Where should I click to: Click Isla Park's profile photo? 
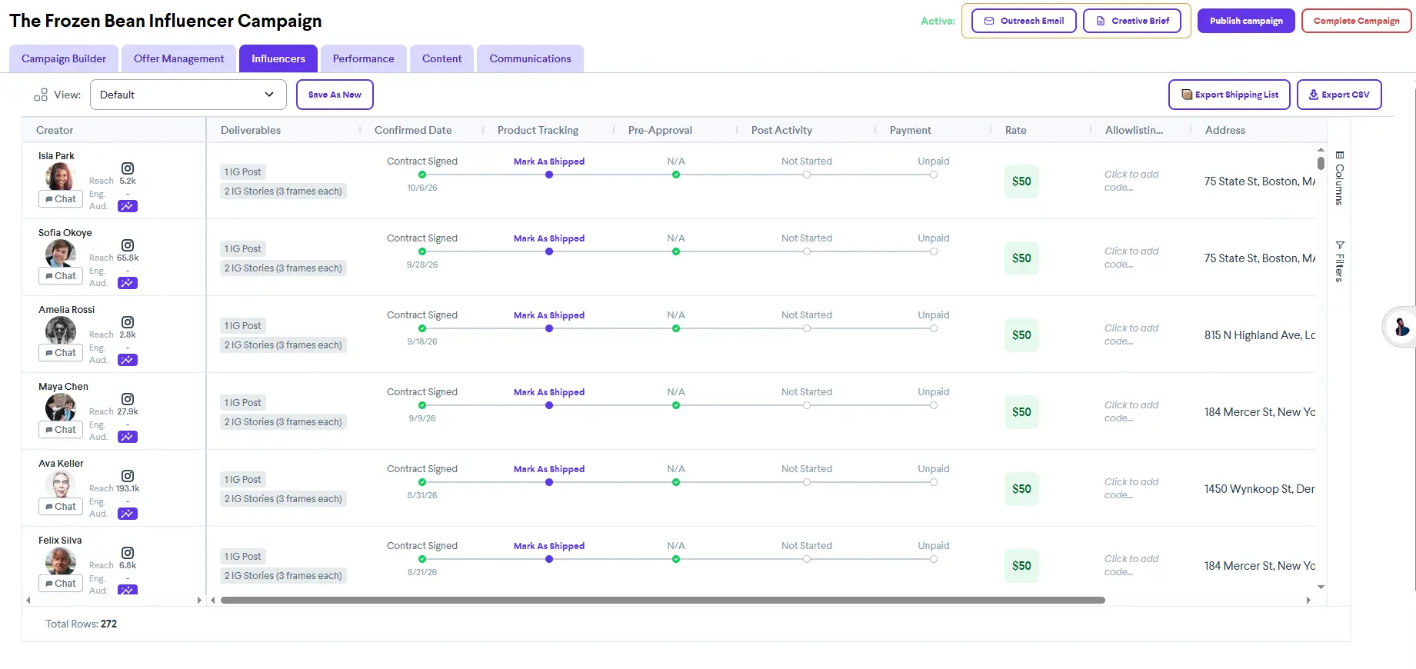click(60, 176)
